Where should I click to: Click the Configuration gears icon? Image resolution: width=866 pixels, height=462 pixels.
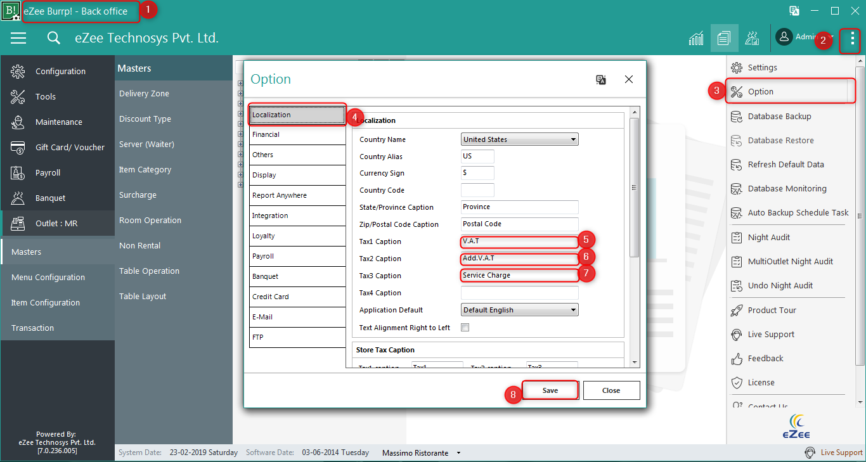click(18, 72)
